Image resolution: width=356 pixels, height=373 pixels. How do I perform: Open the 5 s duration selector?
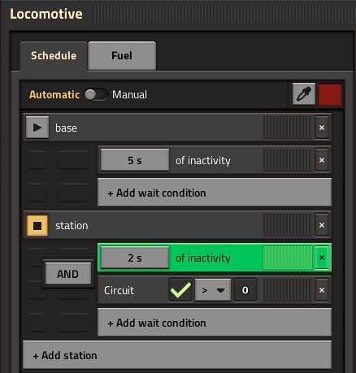[135, 160]
